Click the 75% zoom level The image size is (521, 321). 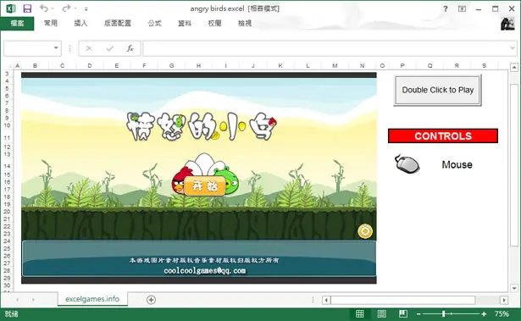[x=502, y=313]
